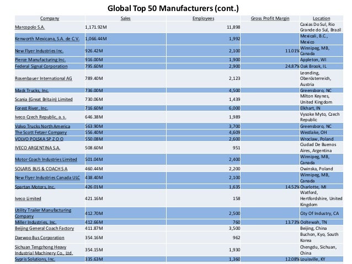The width and height of the screenshot is (352, 264).
Task: Click the Sypris Solutions, Inc. link
Action: coord(35,259)
